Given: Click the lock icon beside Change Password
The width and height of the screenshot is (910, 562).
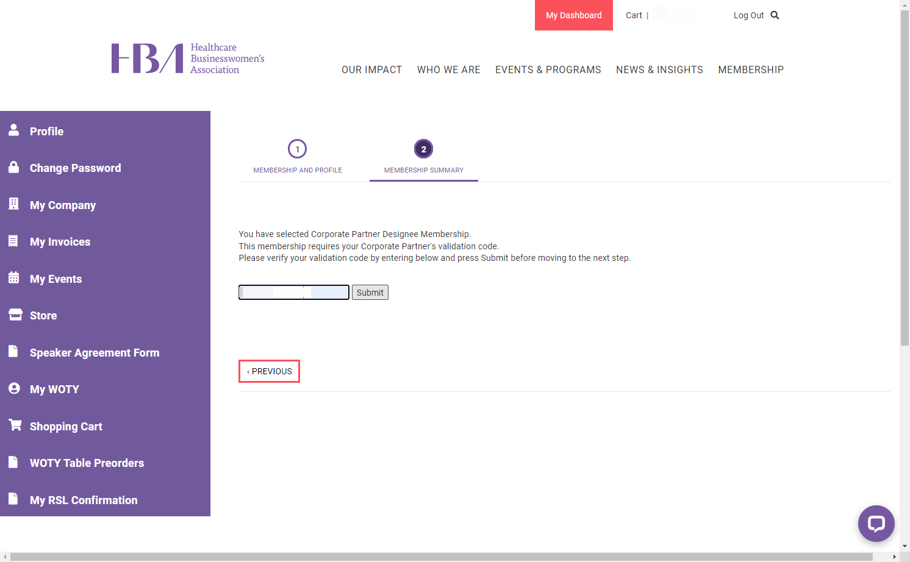Looking at the screenshot, I should click(x=13, y=166).
